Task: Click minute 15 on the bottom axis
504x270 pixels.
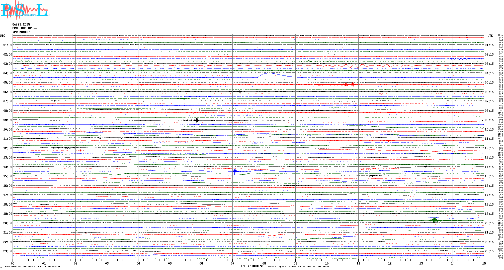Action: tap(484, 263)
